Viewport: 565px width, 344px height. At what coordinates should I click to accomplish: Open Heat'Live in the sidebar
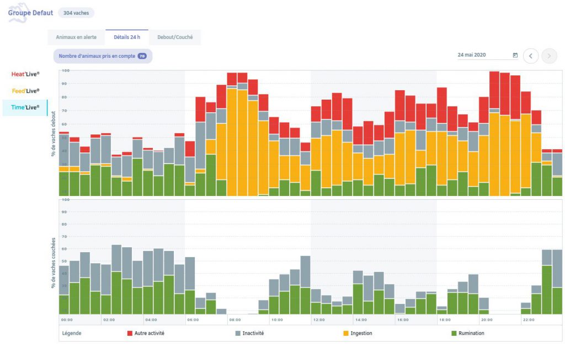[25, 74]
